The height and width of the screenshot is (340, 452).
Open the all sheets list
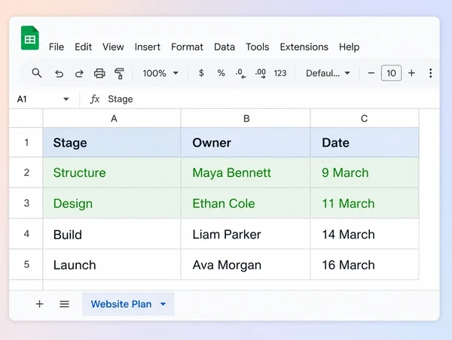tap(64, 304)
